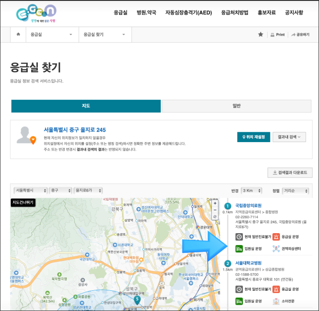This screenshot has width=319, height=311.
Task: Click the map refresh control
Action: (214, 217)
